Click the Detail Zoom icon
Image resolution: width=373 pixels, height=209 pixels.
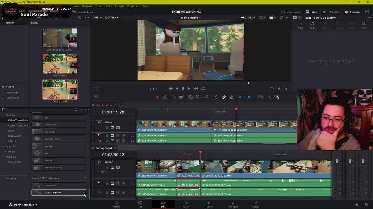pyautogui.click(x=269, y=97)
